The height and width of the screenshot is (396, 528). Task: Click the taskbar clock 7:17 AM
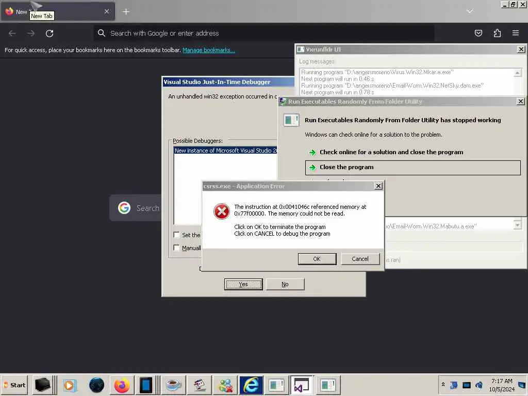502,385
